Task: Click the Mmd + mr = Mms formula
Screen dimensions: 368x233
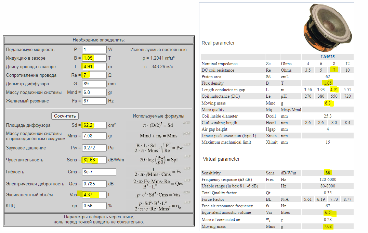Action: 159,136
